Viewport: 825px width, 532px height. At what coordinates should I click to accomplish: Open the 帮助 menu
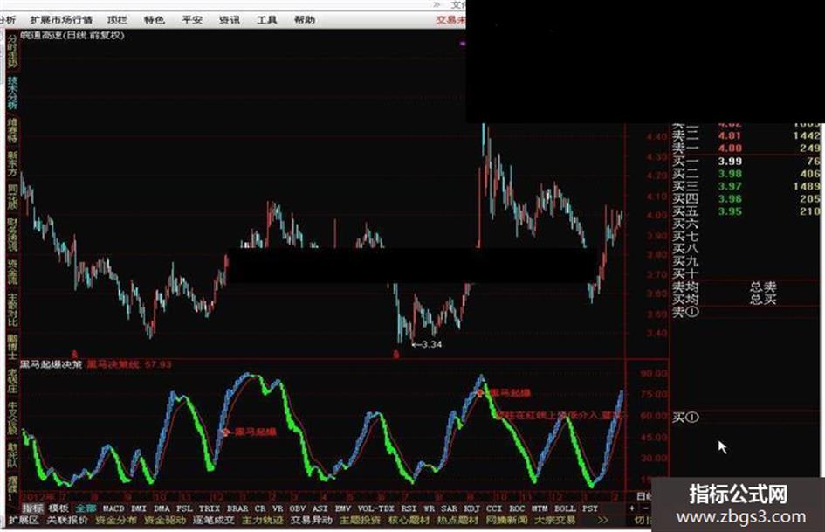305,20
